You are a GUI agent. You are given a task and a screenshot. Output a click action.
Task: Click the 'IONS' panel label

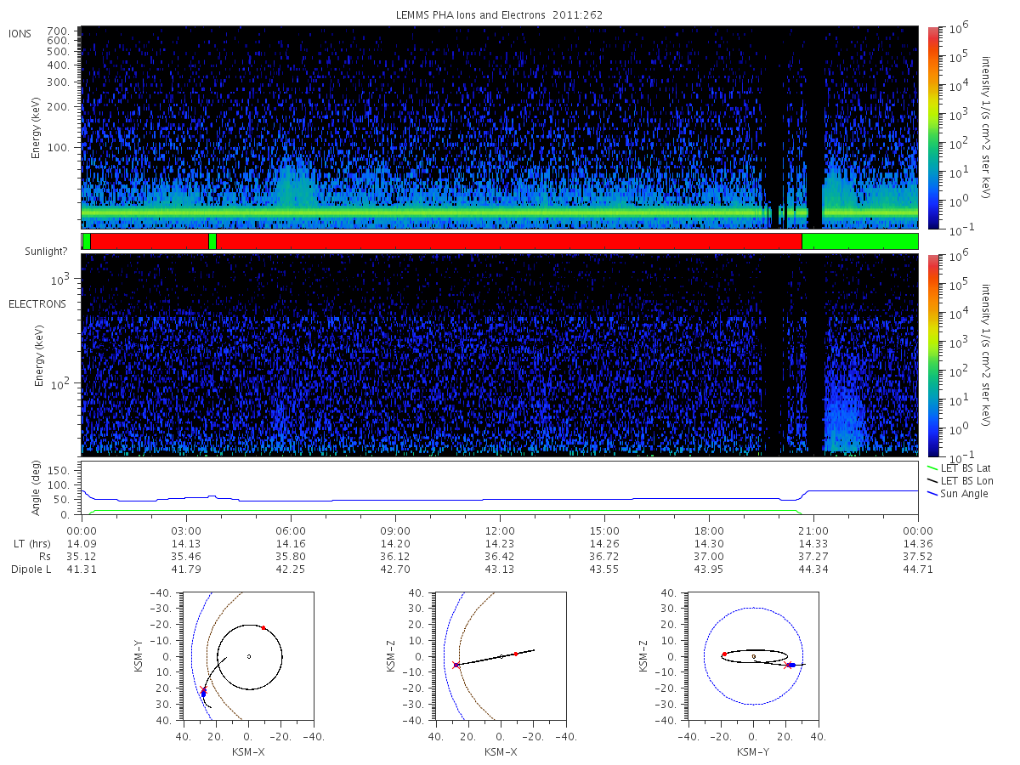(x=20, y=34)
